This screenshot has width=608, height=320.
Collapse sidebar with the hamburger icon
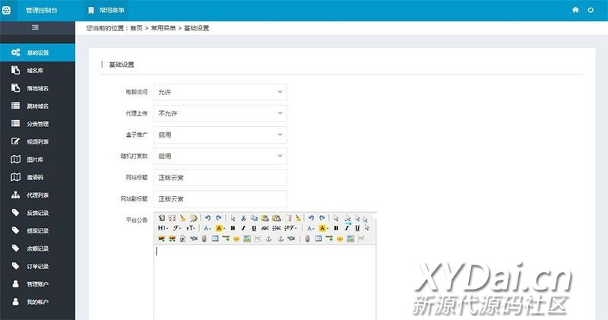35,27
